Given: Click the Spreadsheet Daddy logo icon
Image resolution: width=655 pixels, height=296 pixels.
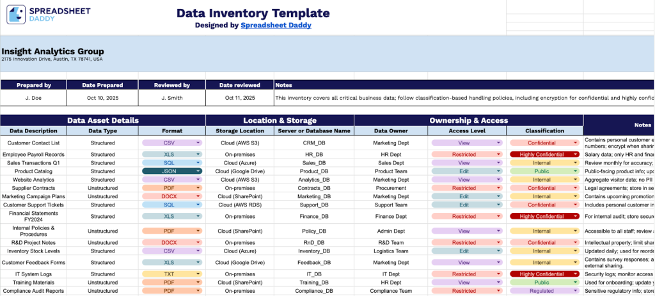Looking at the screenshot, I should 16,15.
